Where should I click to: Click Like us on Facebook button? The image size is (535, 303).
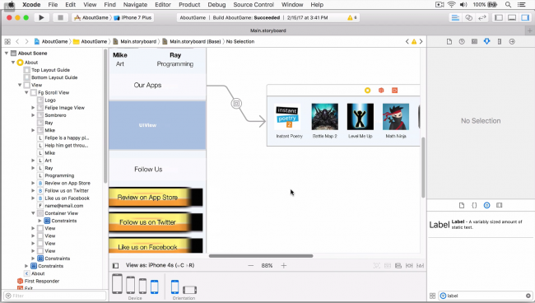[x=156, y=245]
